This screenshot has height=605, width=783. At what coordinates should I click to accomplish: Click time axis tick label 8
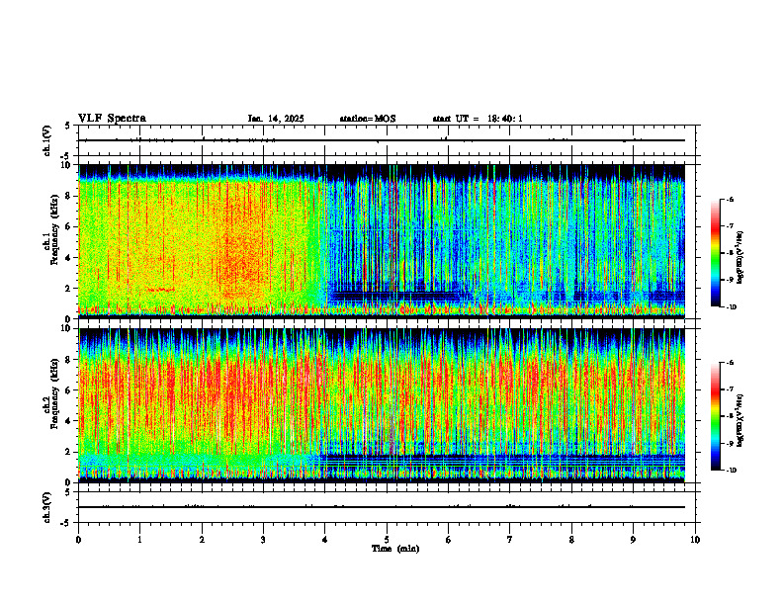click(571, 540)
